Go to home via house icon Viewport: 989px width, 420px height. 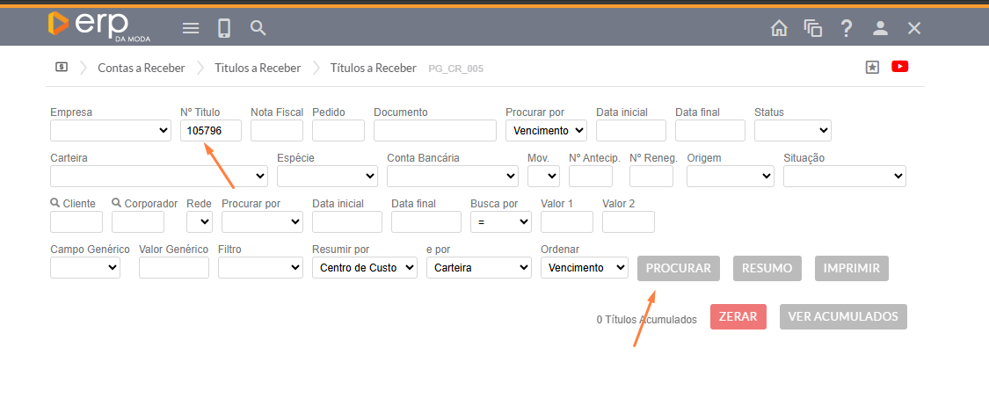coord(779,28)
